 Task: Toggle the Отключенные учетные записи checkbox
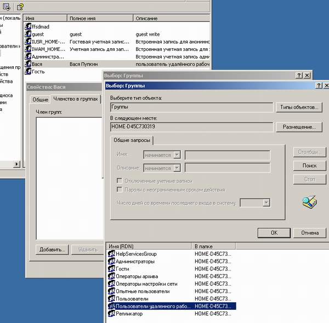tap(119, 181)
